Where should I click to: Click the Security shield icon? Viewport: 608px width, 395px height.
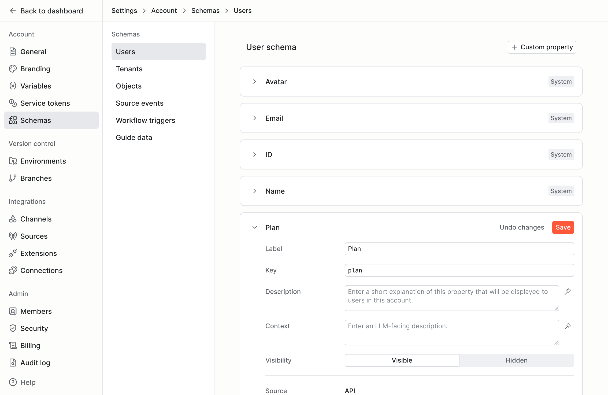13,328
